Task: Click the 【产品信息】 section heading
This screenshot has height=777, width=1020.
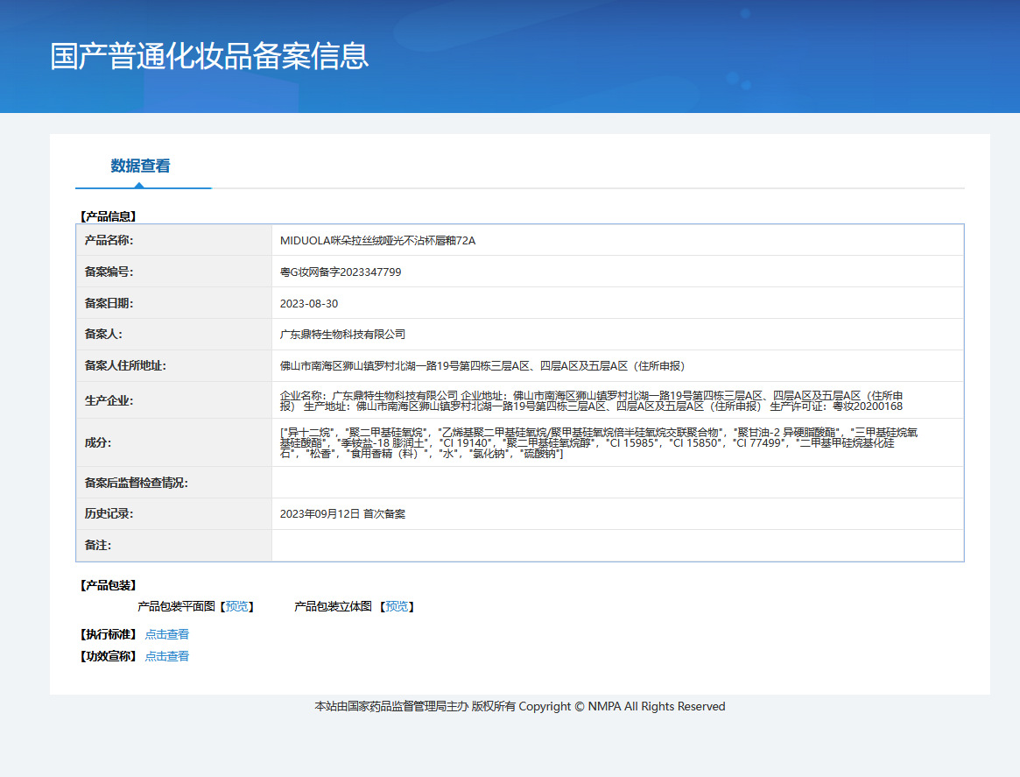Action: pos(108,216)
